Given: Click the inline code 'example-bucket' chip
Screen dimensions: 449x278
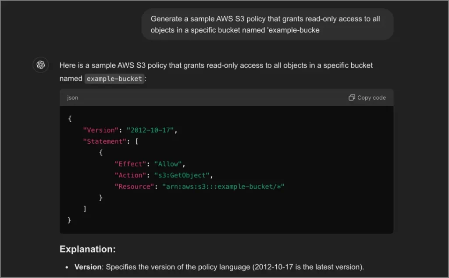Looking at the screenshot, I should click(x=114, y=79).
